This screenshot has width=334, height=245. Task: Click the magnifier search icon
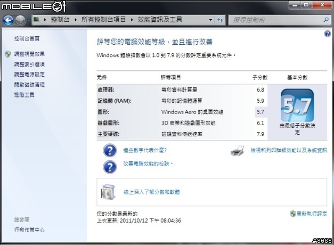(326, 20)
